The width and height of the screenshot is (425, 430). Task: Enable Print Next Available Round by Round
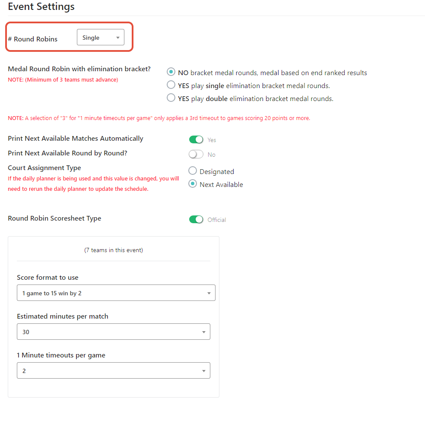196,154
